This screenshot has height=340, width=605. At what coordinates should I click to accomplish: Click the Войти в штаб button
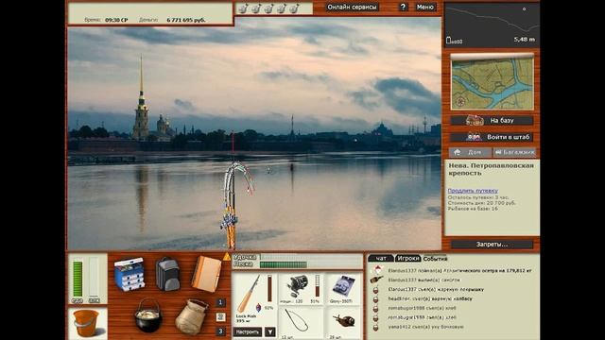coord(492,137)
